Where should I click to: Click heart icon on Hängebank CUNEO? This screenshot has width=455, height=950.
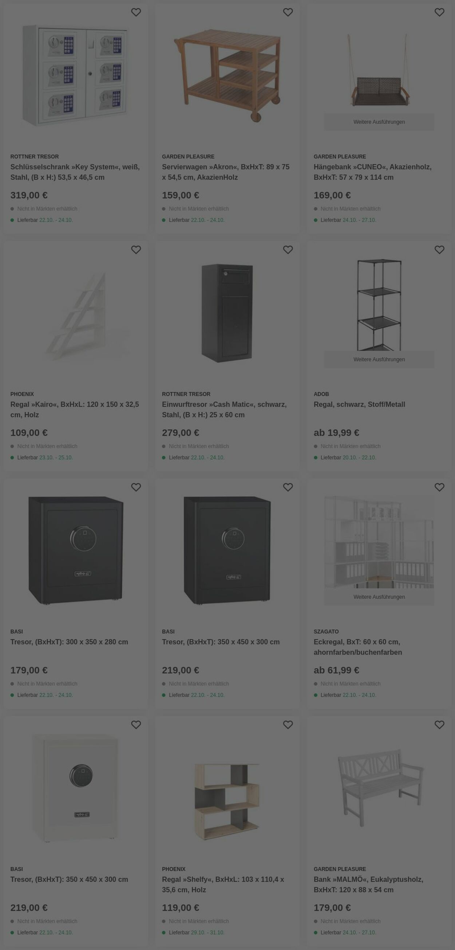[439, 12]
